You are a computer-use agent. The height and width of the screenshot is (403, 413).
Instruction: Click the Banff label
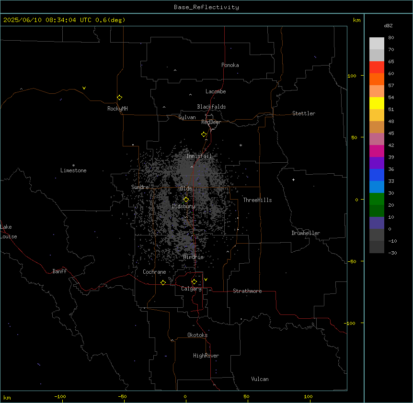coord(59,271)
